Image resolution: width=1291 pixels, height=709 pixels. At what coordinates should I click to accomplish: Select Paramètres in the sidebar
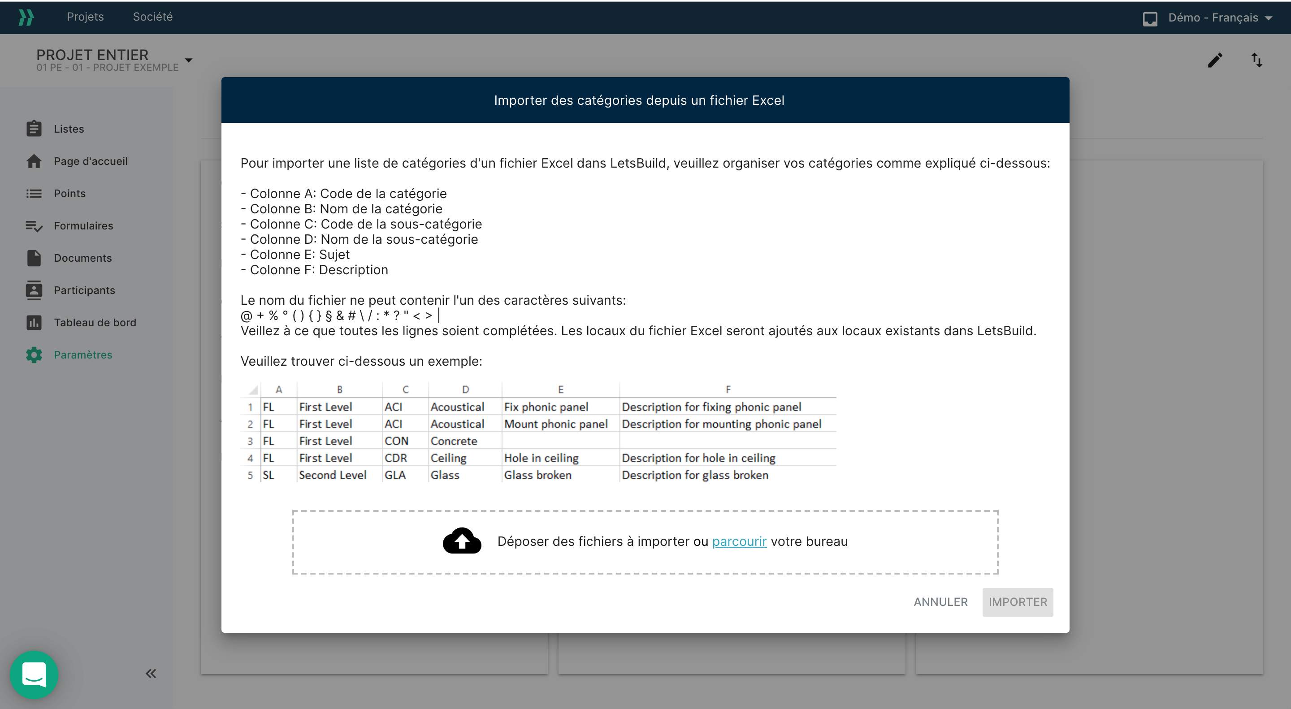(x=83, y=355)
